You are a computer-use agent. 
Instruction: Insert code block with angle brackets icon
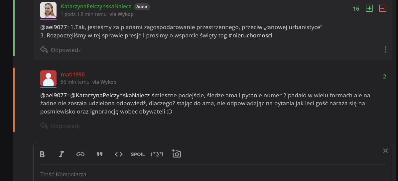coord(119,154)
